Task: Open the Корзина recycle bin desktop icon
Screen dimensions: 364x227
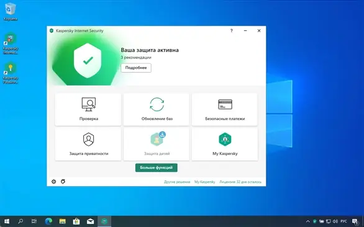Action: tap(11, 12)
